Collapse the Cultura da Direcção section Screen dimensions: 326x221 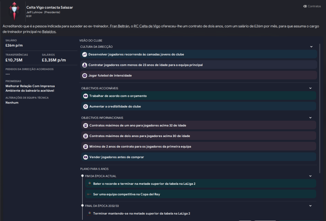(x=311, y=46)
